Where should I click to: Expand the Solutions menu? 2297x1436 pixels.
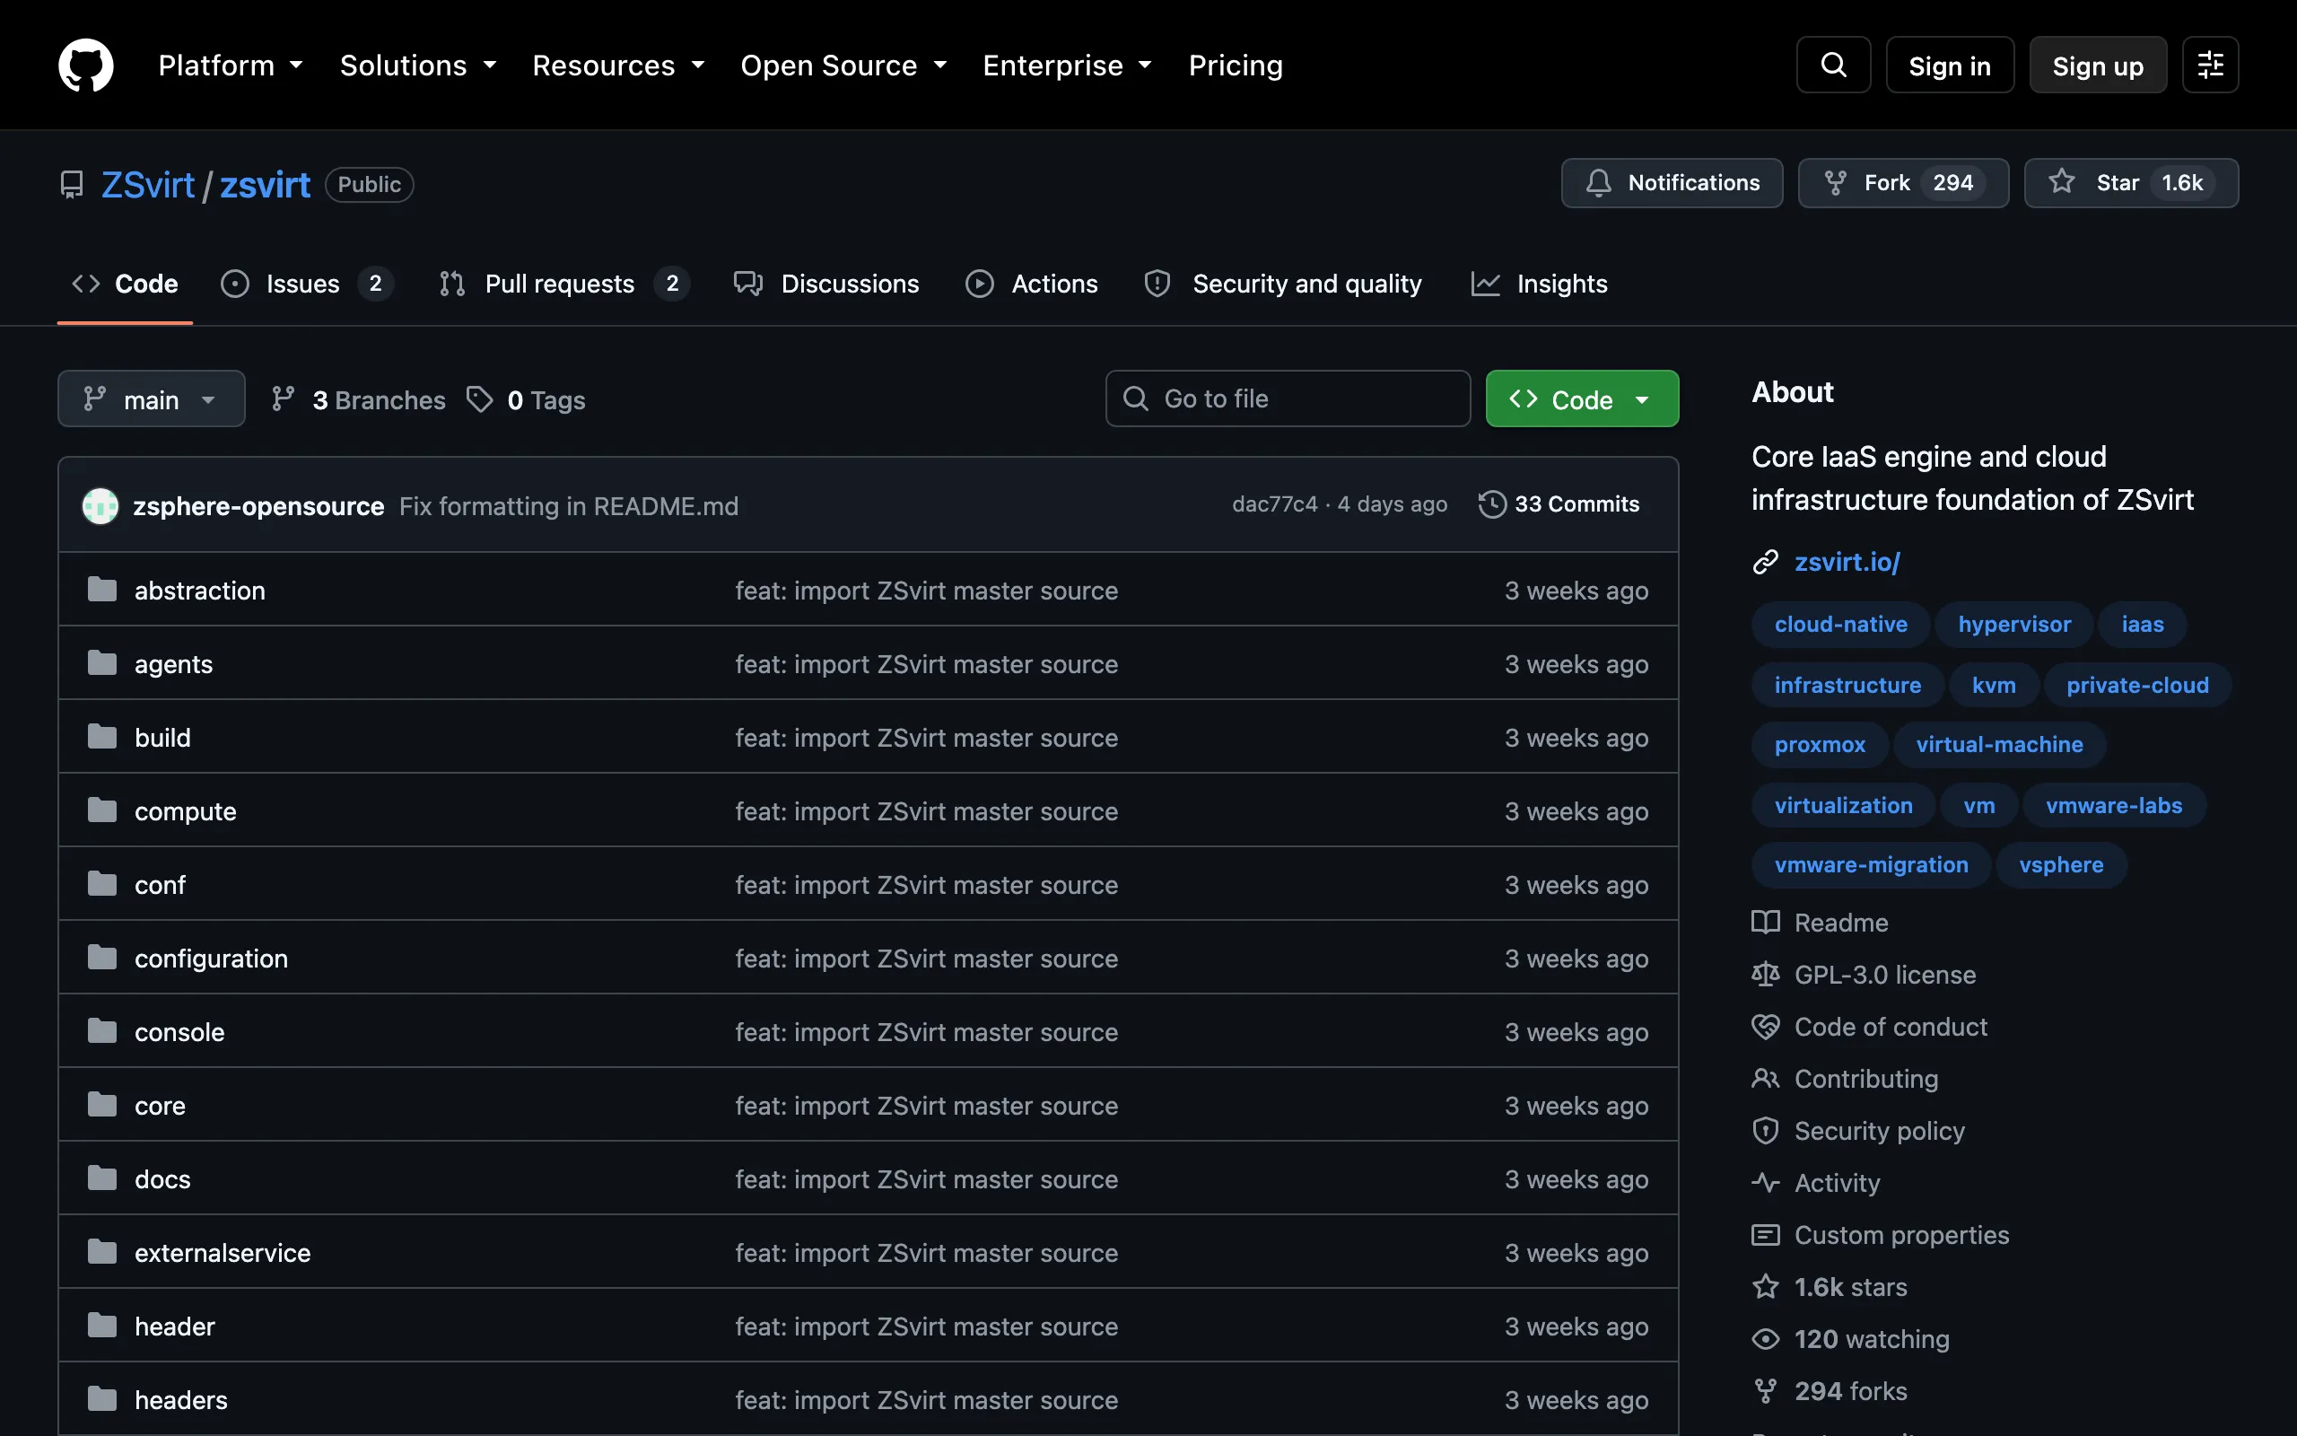(419, 65)
